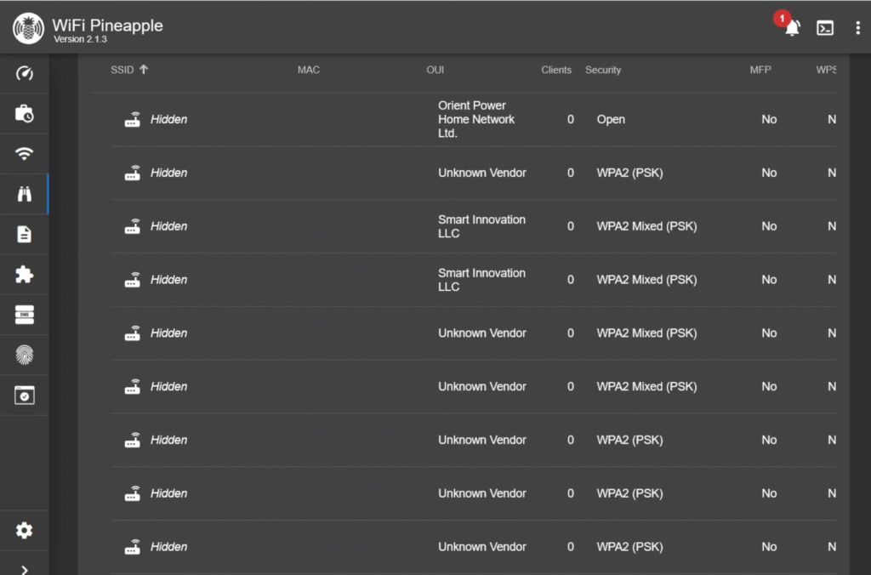Image resolution: width=871 pixels, height=575 pixels.
Task: Sort the table by OUI column
Action: point(435,70)
